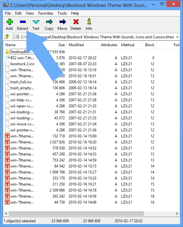Click the modified date 2007-08-07 22:33
This screenshot has width=183, height=227.
(82, 64)
